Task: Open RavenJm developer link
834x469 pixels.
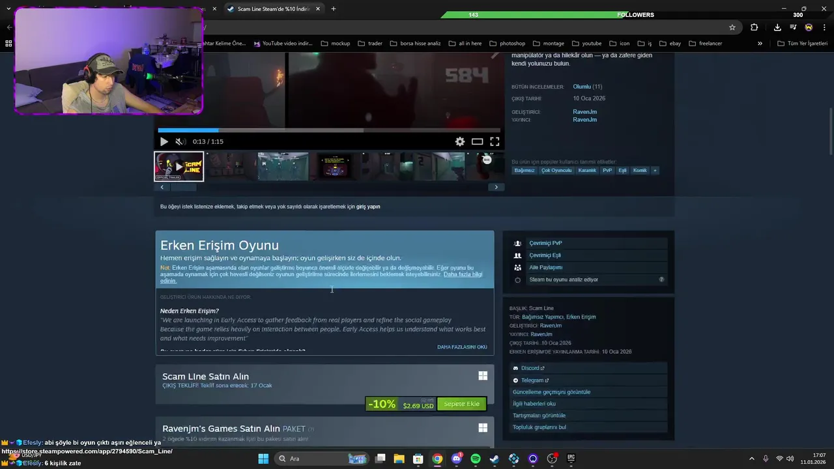Action: [584, 112]
